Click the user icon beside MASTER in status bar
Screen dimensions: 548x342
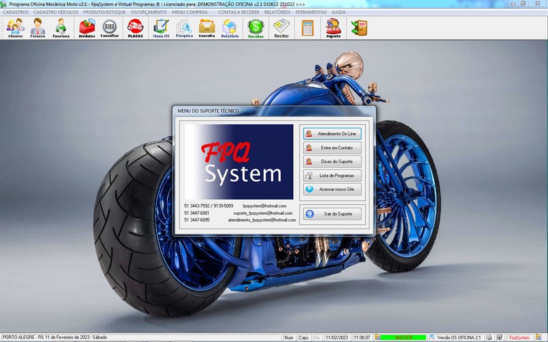(377, 337)
